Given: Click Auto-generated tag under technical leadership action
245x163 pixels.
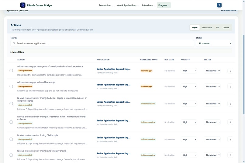Looking at the screenshot, I should coord(25,87).
